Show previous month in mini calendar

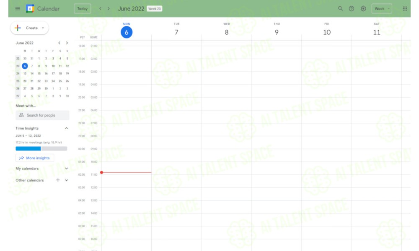59,43
